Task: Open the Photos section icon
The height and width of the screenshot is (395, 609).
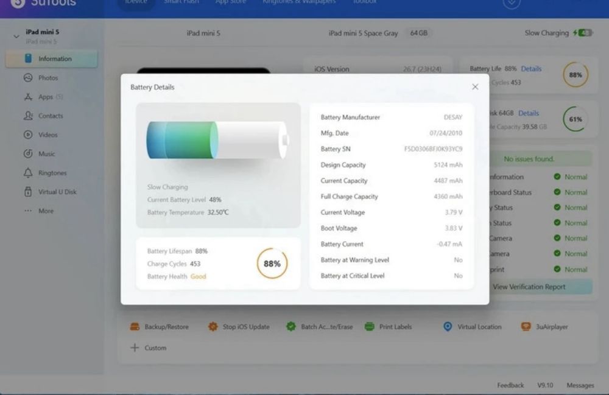Action: click(28, 78)
